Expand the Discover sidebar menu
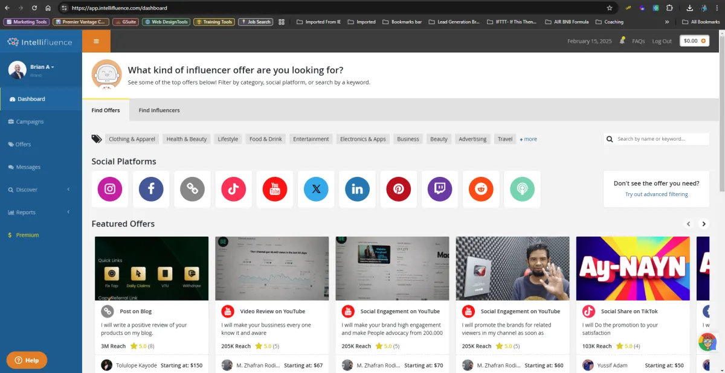This screenshot has height=373, width=725. [x=41, y=190]
